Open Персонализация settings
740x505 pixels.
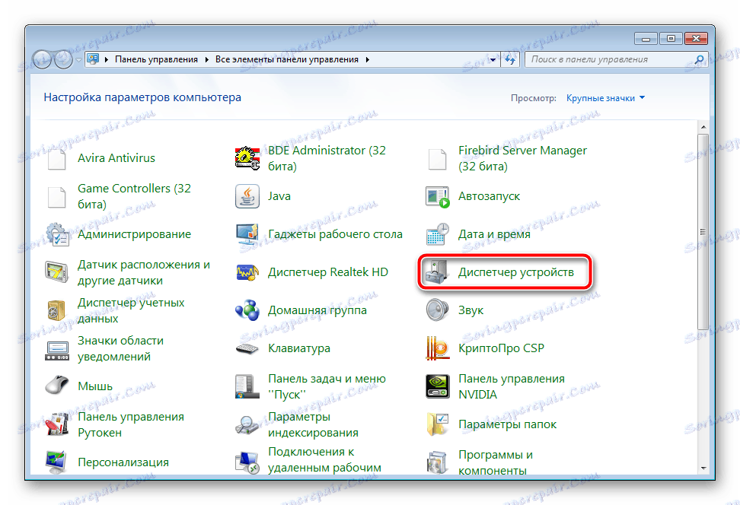[x=123, y=462]
